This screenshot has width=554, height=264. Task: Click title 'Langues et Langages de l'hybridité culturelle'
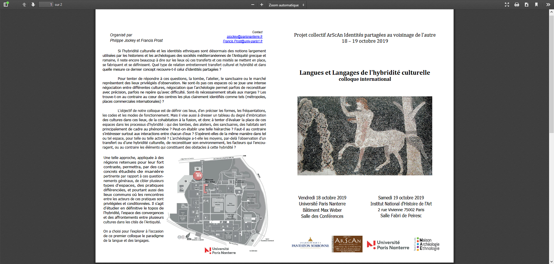pyautogui.click(x=365, y=73)
